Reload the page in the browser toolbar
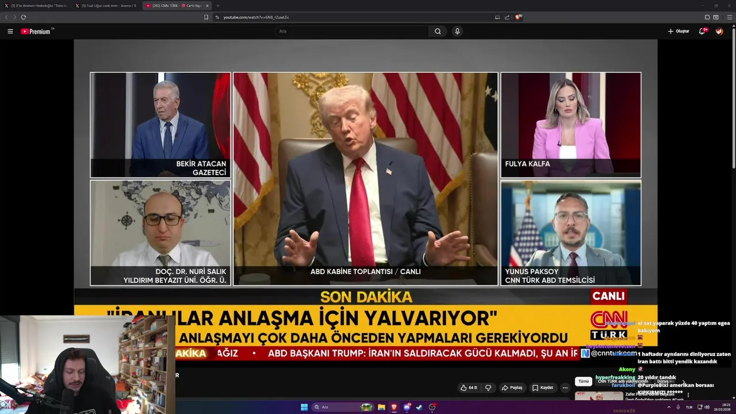Viewport: 736px width, 414px height. pos(24,17)
